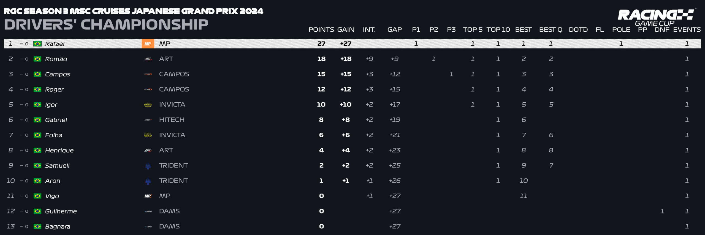Click Guilherme's DNF count
Image resolution: width=705 pixels, height=235 pixels.
pyautogui.click(x=662, y=211)
